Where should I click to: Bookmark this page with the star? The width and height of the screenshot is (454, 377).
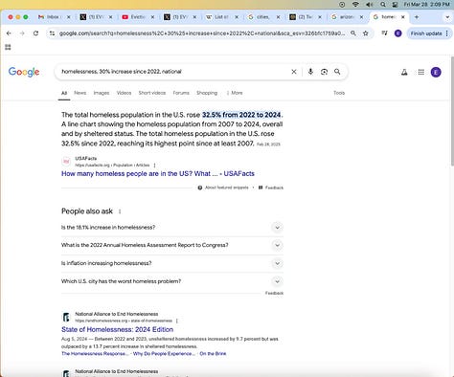click(366, 33)
